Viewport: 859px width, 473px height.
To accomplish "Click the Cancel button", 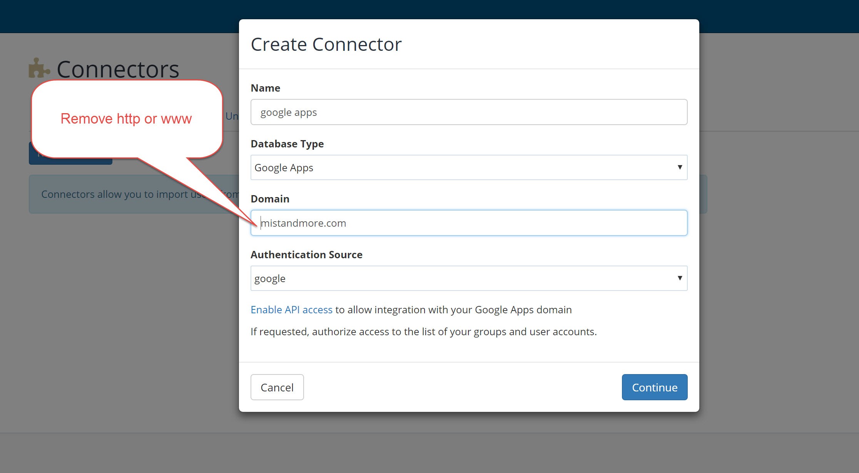I will (x=277, y=387).
